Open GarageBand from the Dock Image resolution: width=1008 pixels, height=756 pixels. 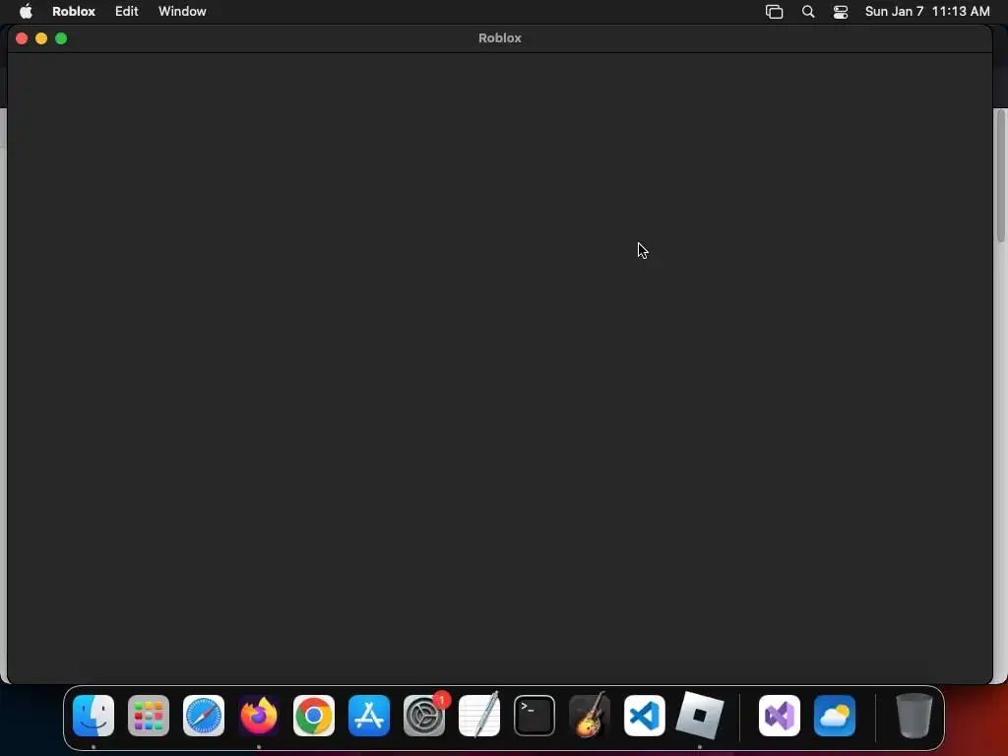click(590, 715)
